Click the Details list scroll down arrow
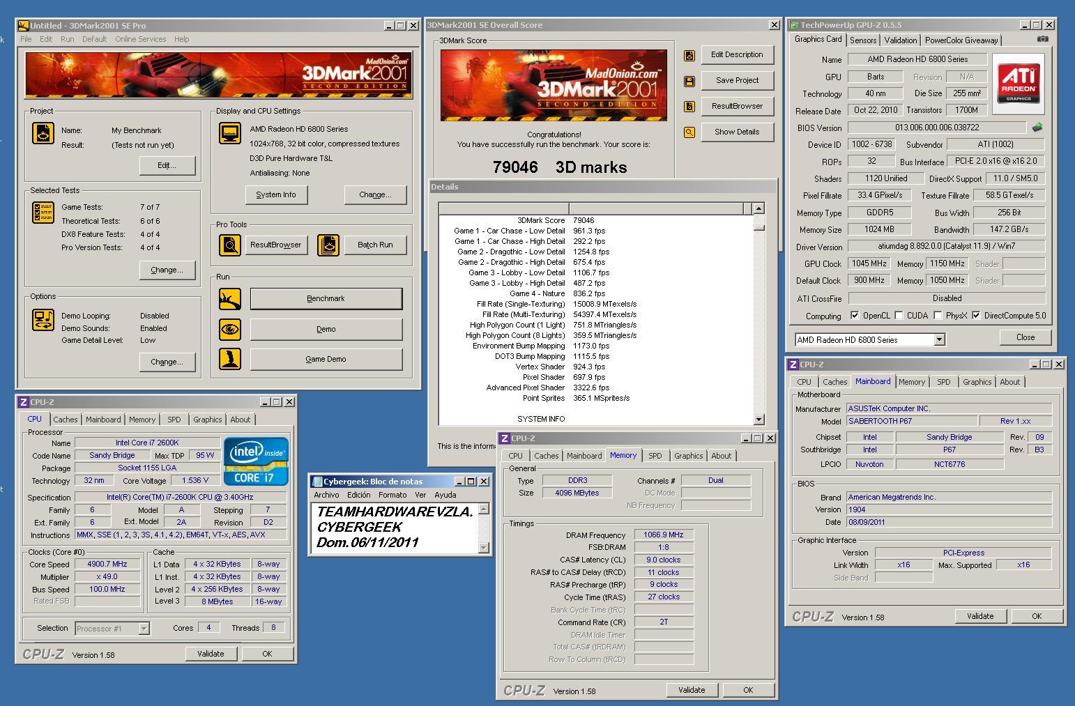The height and width of the screenshot is (706, 1075). (x=758, y=420)
